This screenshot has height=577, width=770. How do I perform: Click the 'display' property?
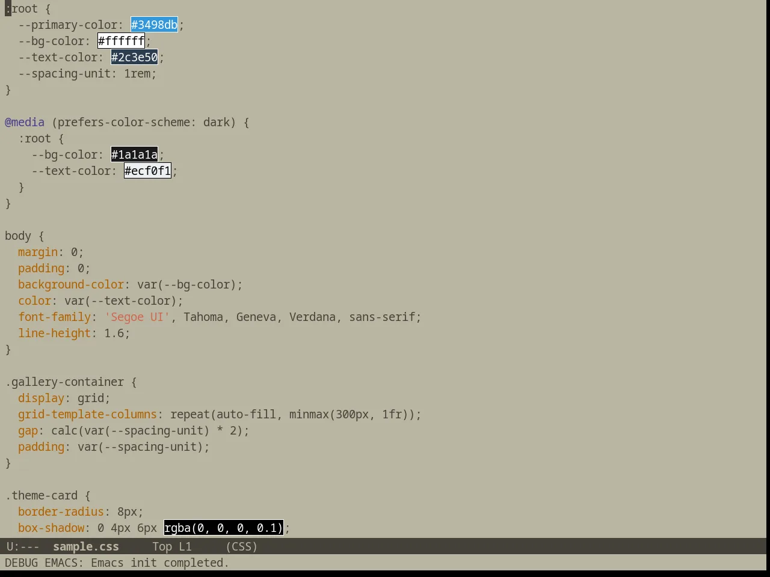pos(41,398)
